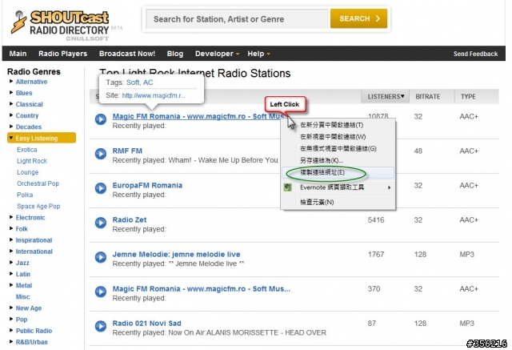Click the AC tag in tooltip
This screenshot has height=350, width=512.
148,82
